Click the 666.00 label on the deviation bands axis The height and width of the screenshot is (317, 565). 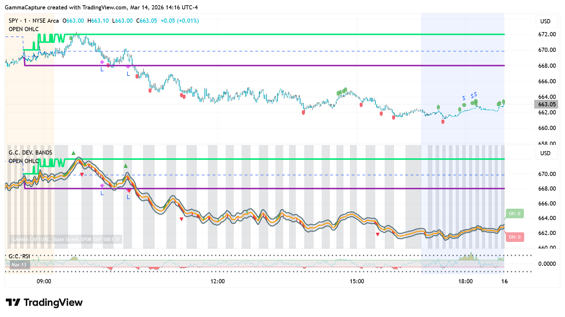547,204
